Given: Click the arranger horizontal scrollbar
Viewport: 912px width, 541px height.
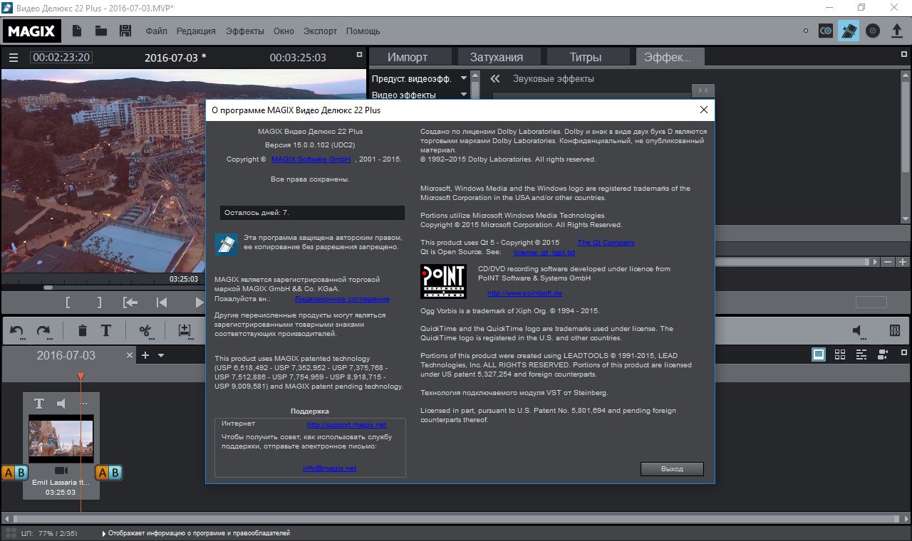Looking at the screenshot, I should [x=456, y=519].
